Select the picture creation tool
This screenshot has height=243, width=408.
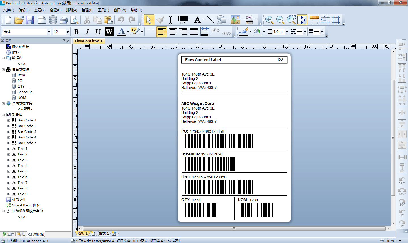click(x=235, y=20)
